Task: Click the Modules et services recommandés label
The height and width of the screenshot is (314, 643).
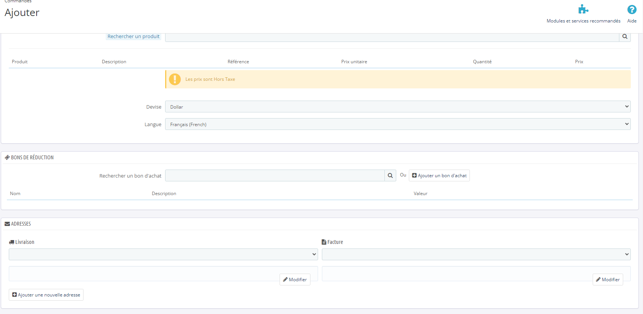Action: click(584, 21)
